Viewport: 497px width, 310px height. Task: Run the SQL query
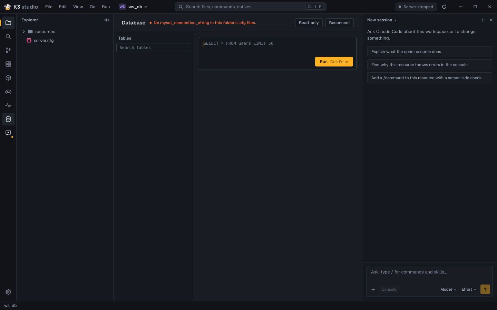[334, 62]
